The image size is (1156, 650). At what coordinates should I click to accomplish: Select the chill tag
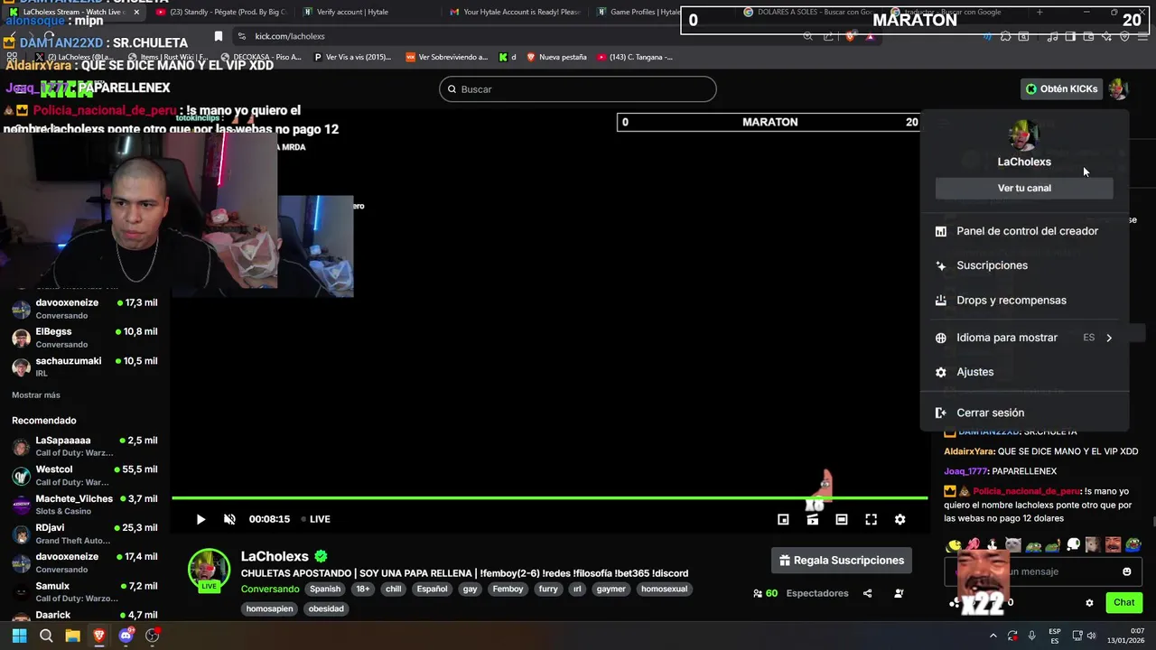(393, 589)
